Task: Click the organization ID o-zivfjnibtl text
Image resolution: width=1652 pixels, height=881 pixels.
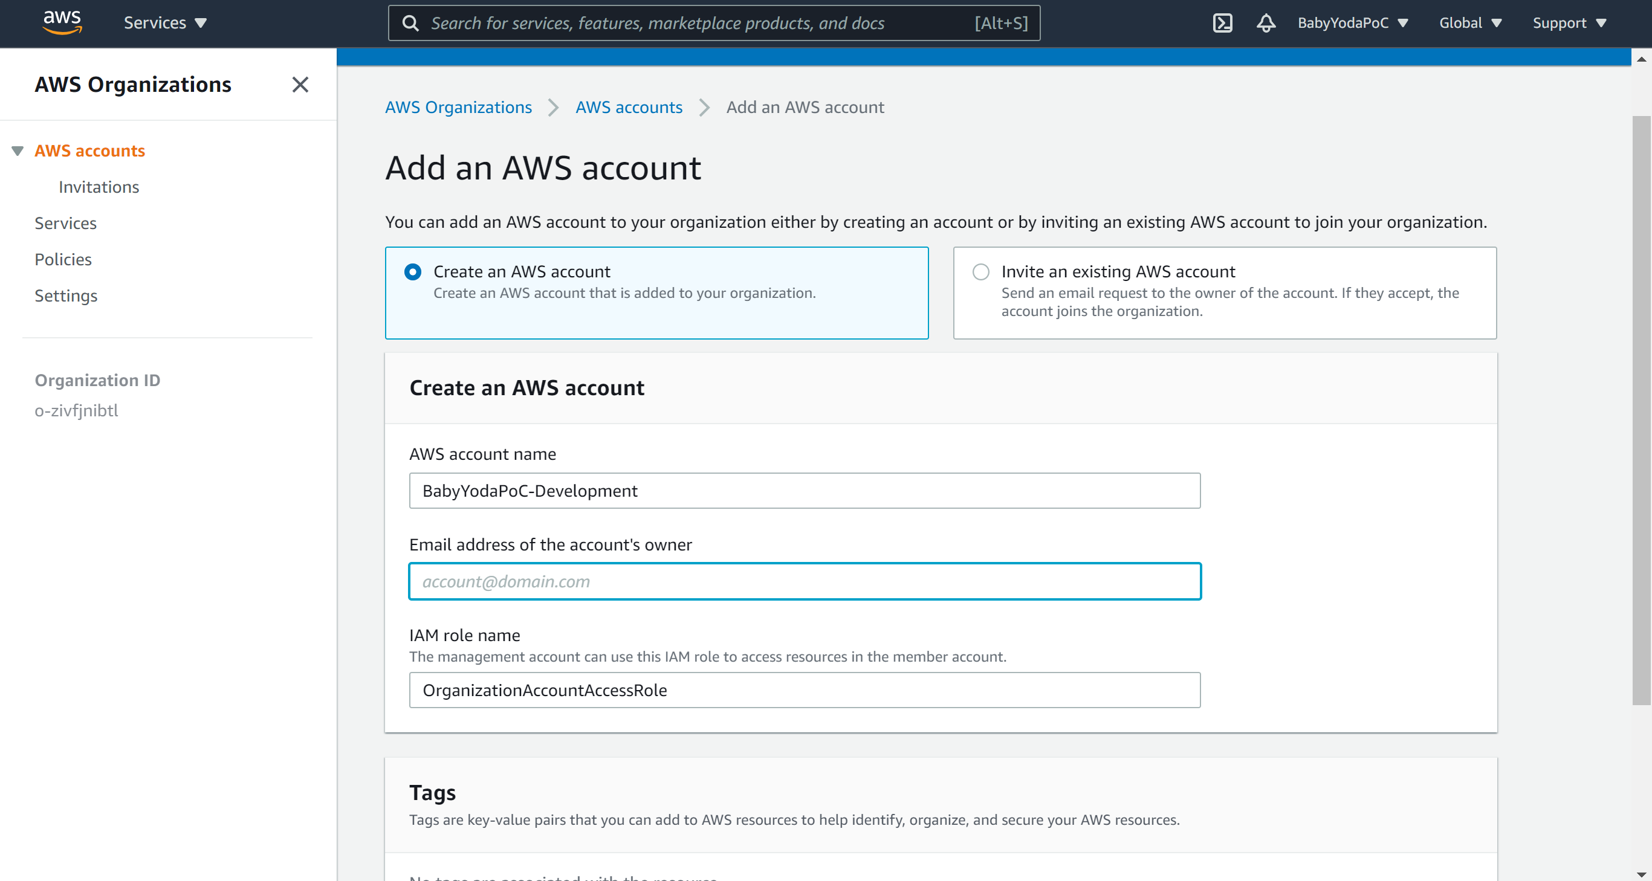Action: (x=76, y=410)
